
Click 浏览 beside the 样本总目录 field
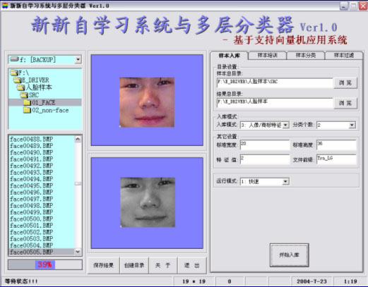345,83
